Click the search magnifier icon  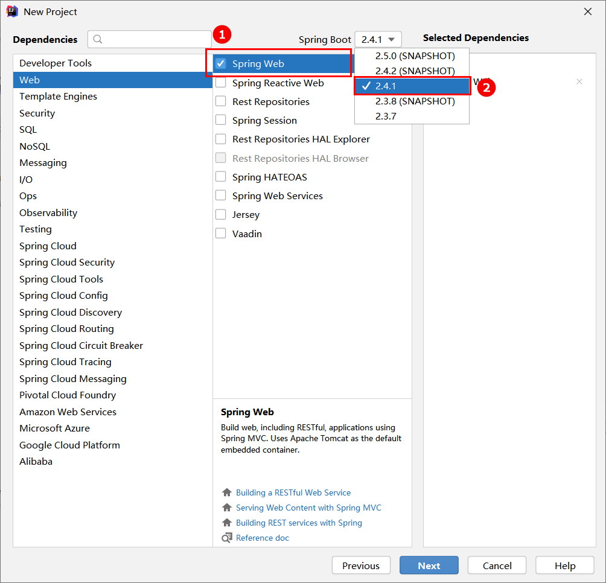pos(98,39)
